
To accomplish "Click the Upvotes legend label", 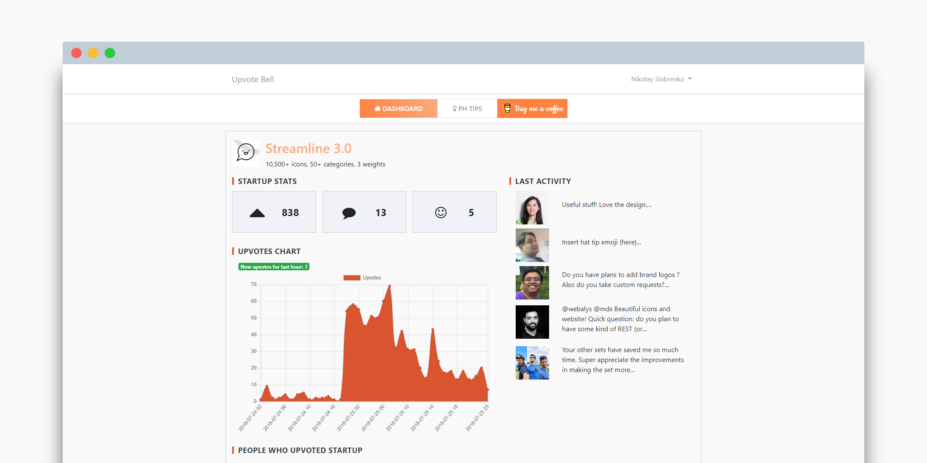I will click(x=372, y=278).
